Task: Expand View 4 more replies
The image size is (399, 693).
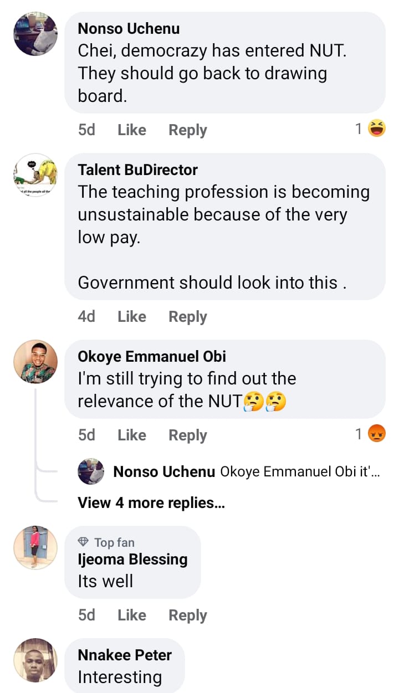Action: [151, 502]
